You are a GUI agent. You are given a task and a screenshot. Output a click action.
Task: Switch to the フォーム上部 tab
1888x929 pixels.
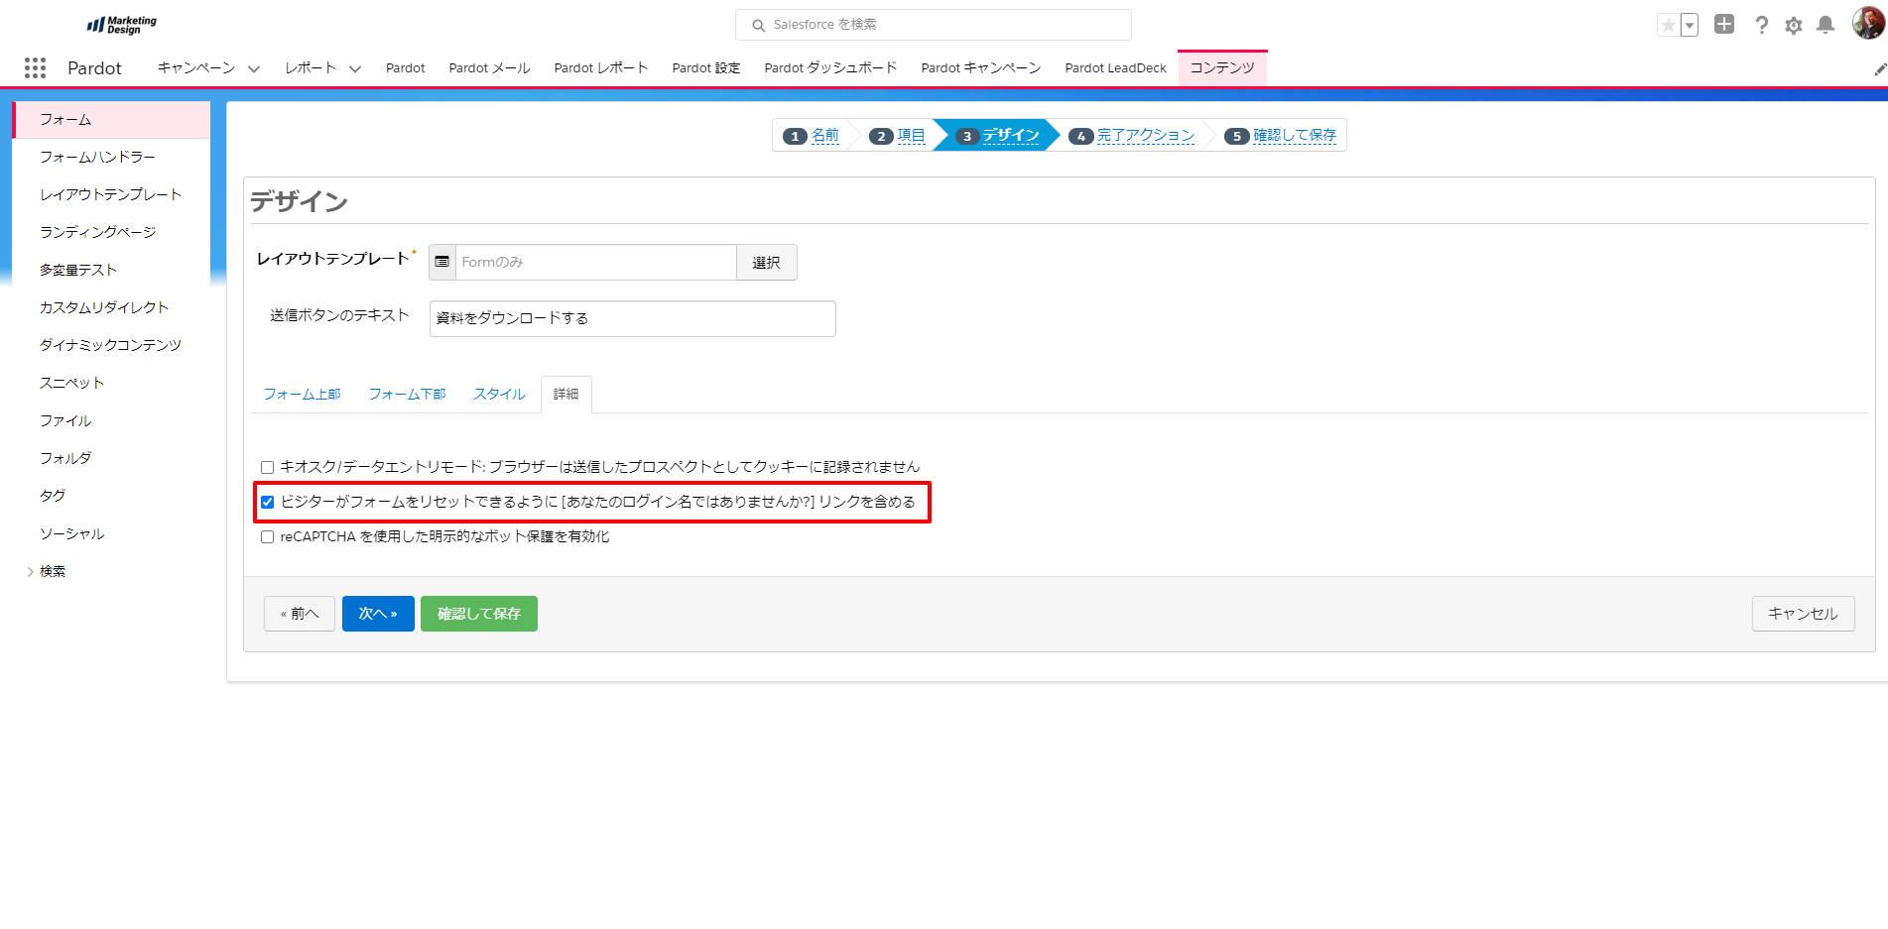[x=302, y=394]
